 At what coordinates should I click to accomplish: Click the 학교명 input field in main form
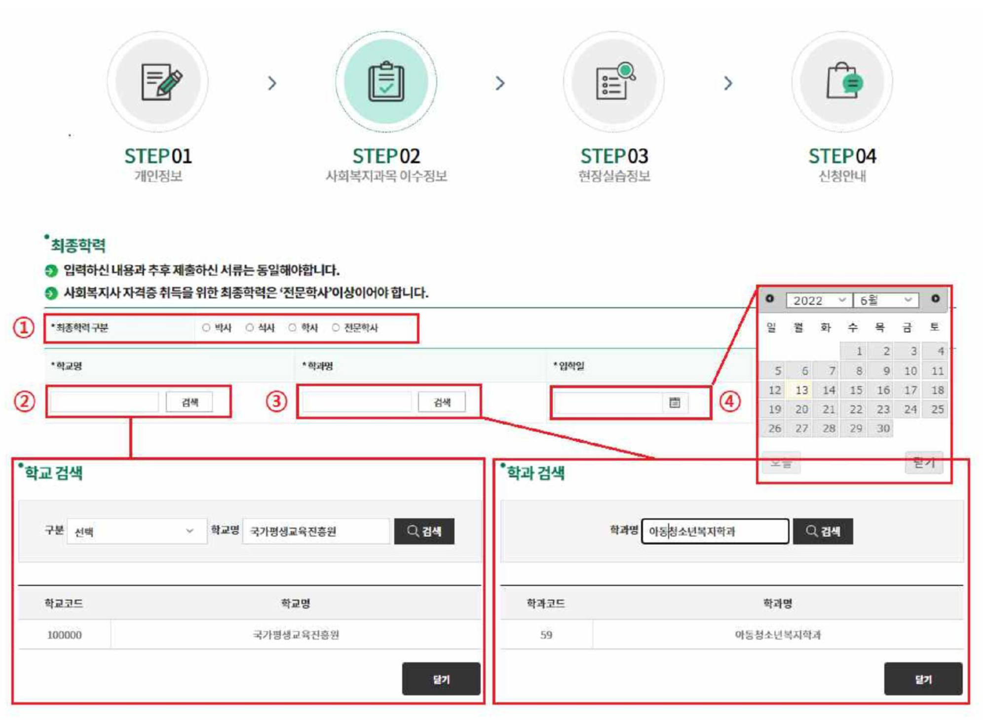point(105,402)
